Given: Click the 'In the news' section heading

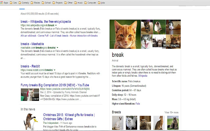Looking at the screenshot, I should pyautogui.click(x=28, y=109).
